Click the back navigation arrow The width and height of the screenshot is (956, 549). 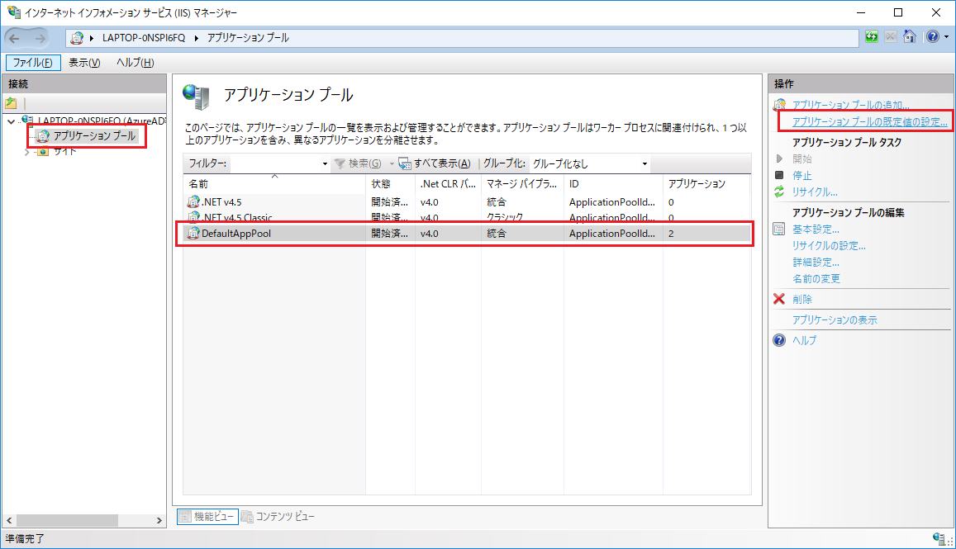(15, 38)
